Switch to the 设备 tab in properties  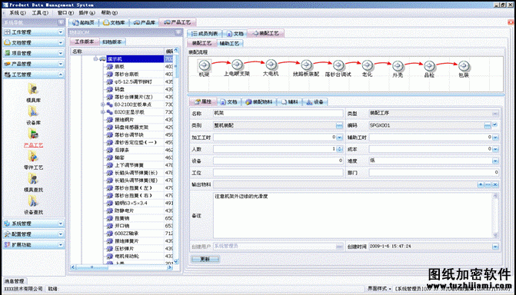(x=315, y=102)
